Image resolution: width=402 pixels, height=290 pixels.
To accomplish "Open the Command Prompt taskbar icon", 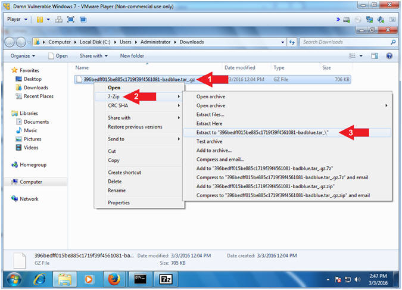I will pos(140,279).
